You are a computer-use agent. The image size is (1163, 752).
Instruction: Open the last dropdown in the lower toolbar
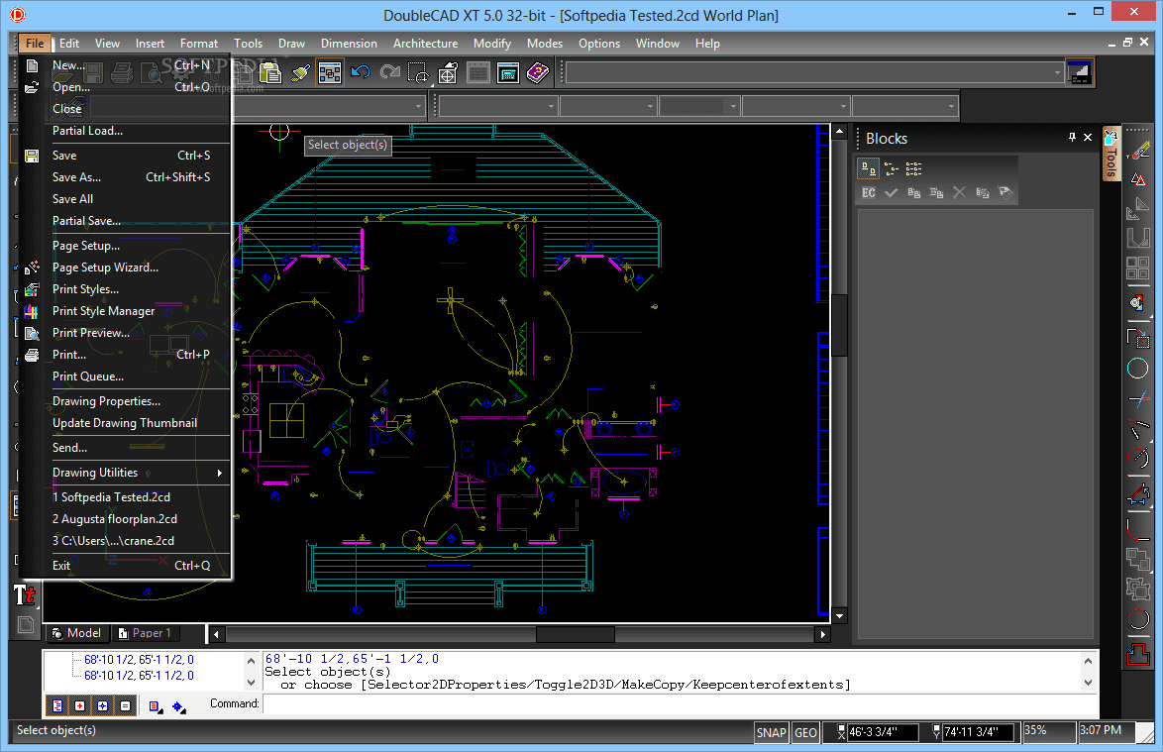pos(904,107)
